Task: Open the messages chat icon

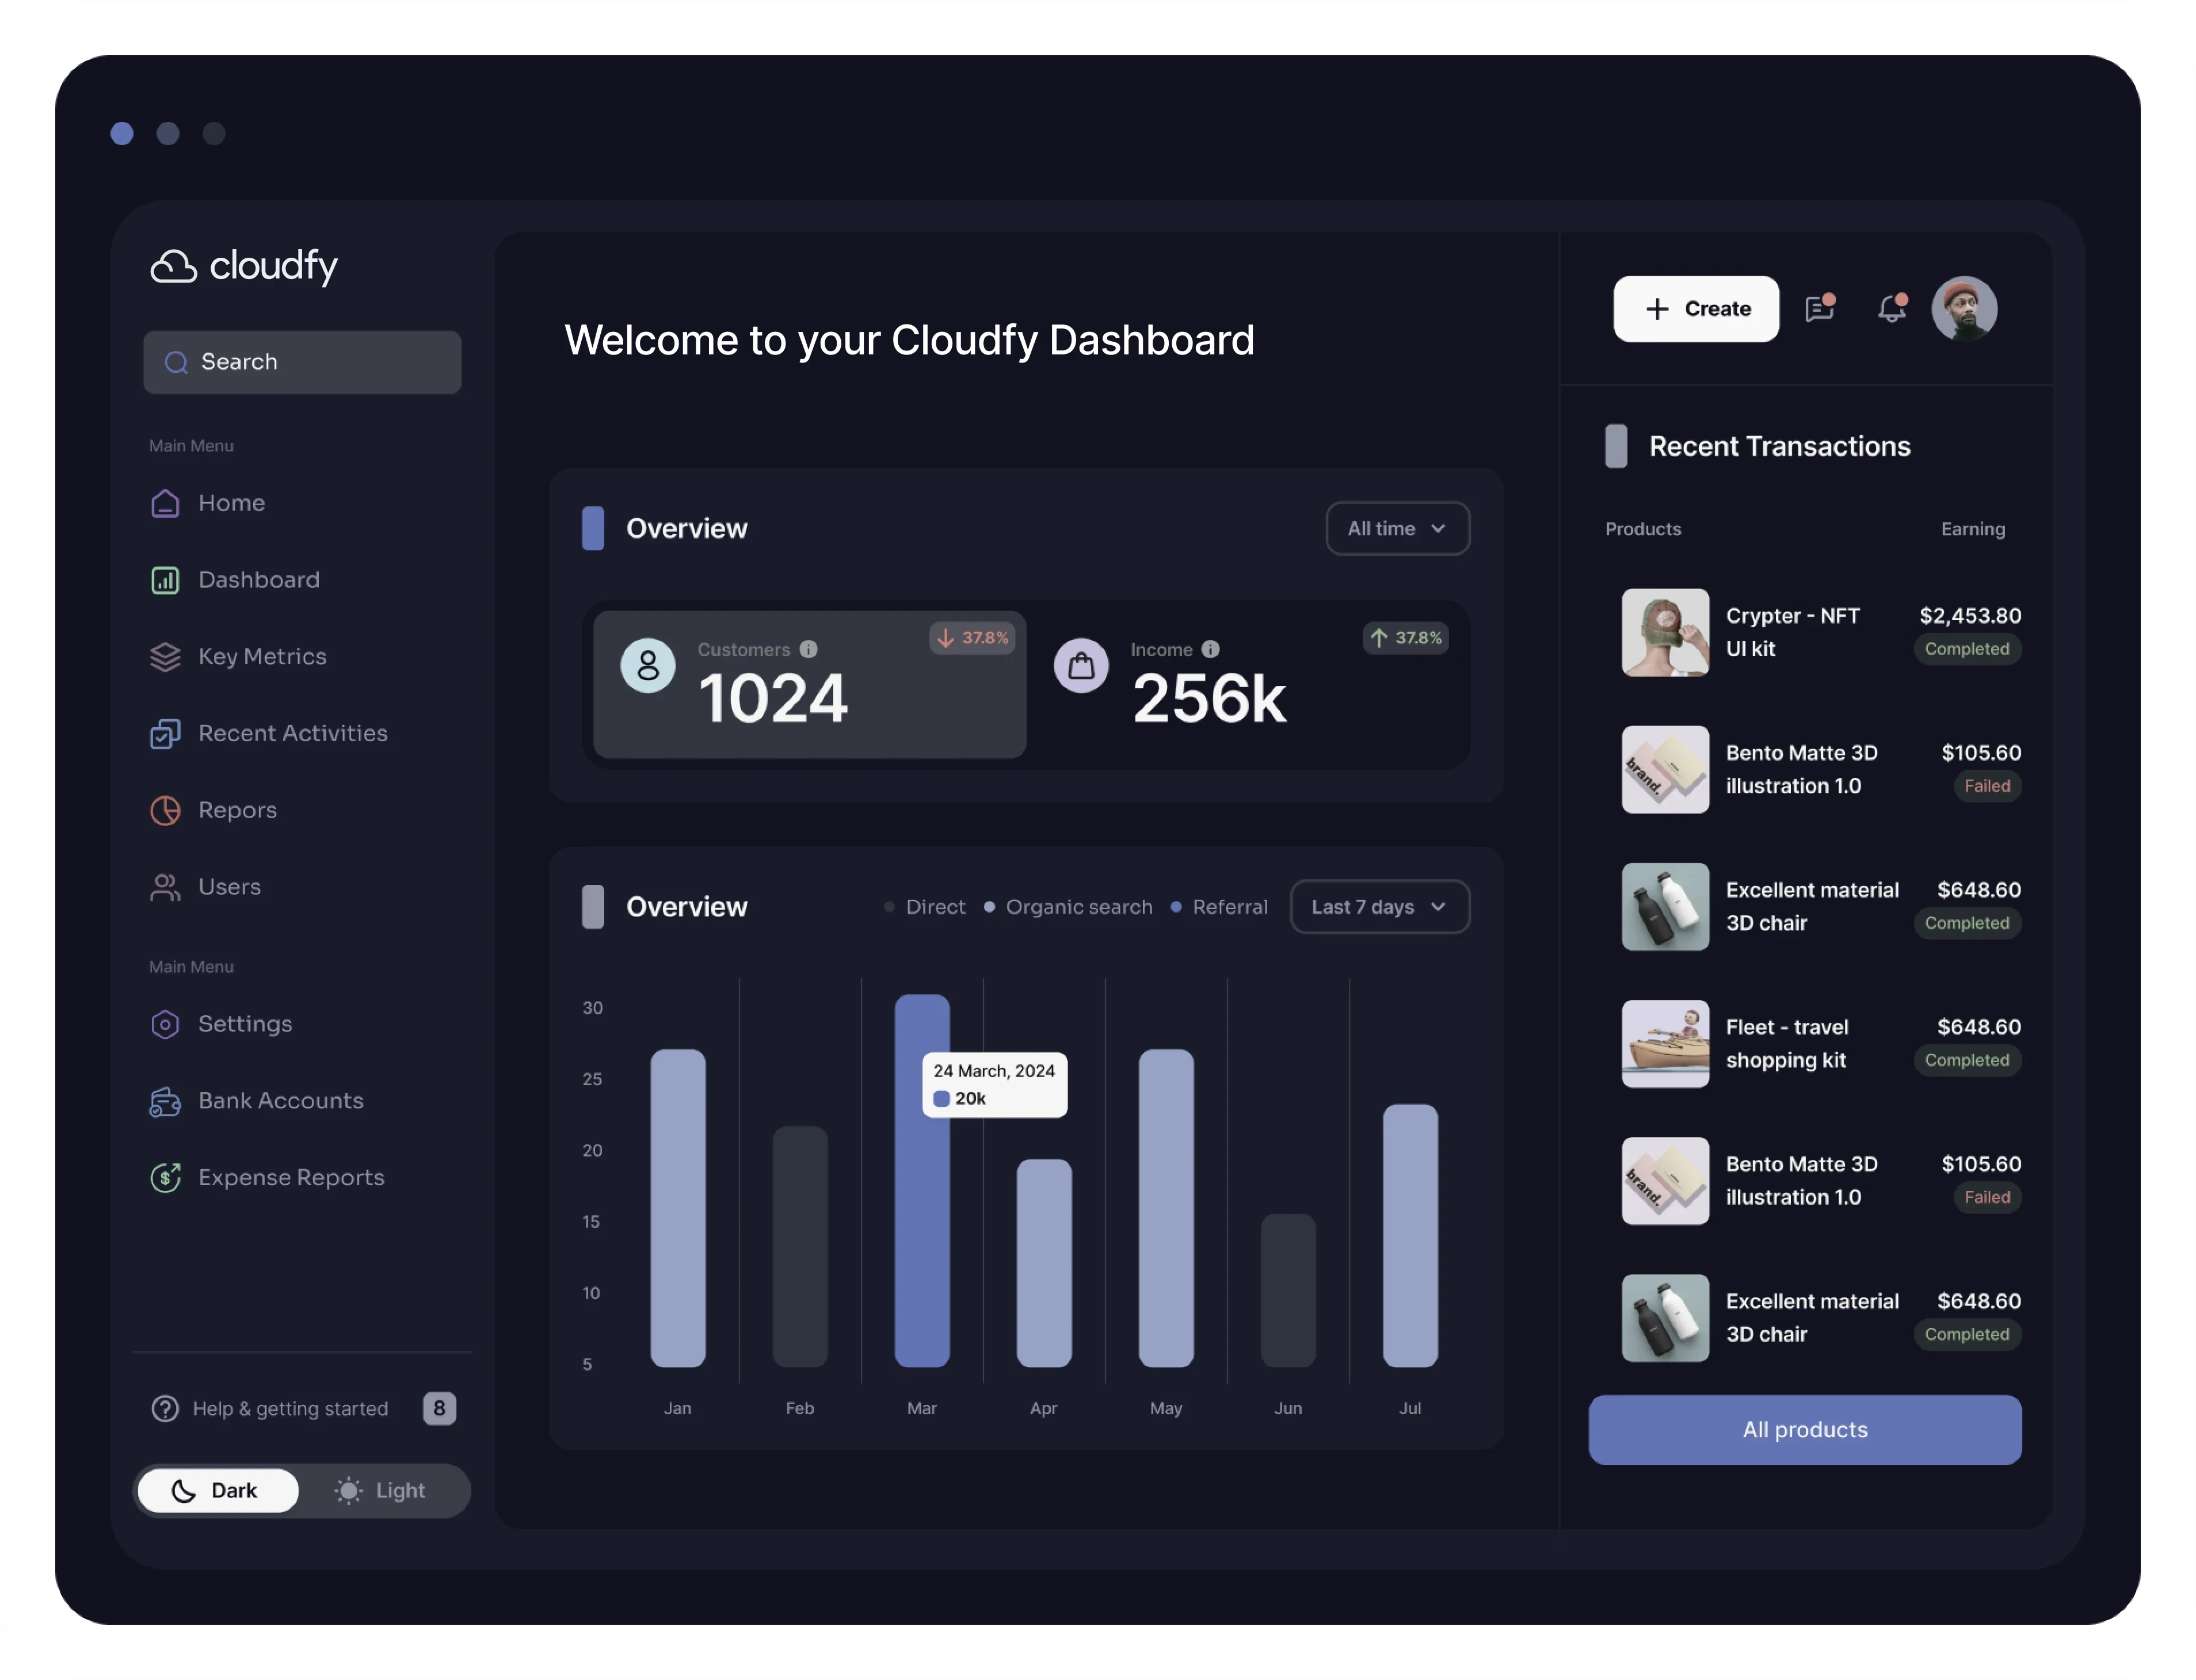Action: (x=1819, y=309)
